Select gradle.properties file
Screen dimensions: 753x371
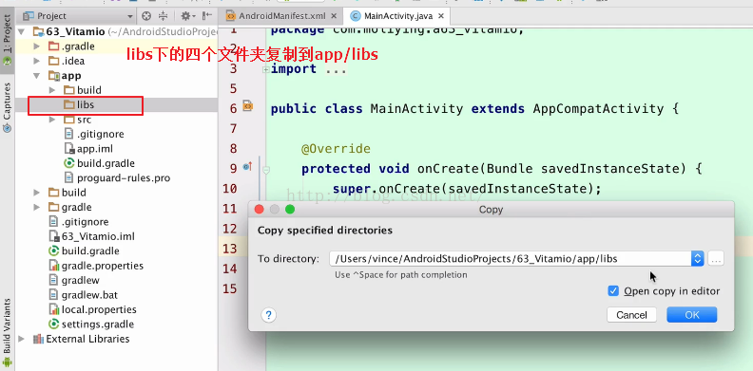(x=103, y=266)
